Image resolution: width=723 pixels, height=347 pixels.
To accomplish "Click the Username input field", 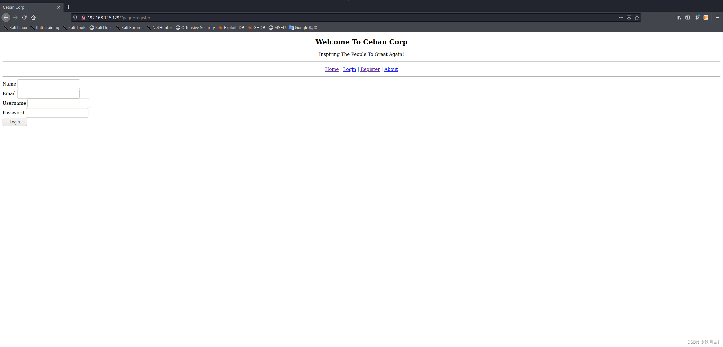I will point(58,103).
